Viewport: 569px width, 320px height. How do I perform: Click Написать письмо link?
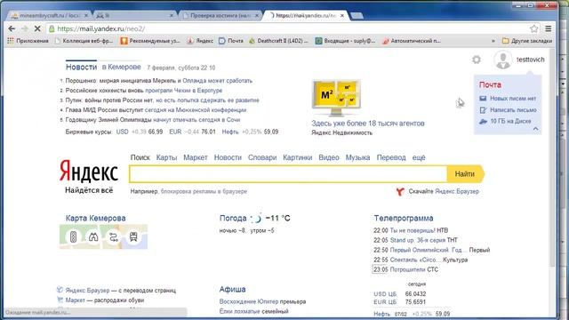pos(513,110)
